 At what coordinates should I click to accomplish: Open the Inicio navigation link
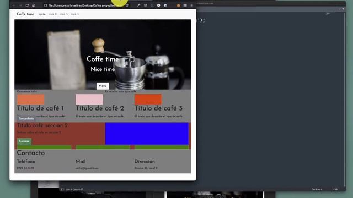coord(42,14)
